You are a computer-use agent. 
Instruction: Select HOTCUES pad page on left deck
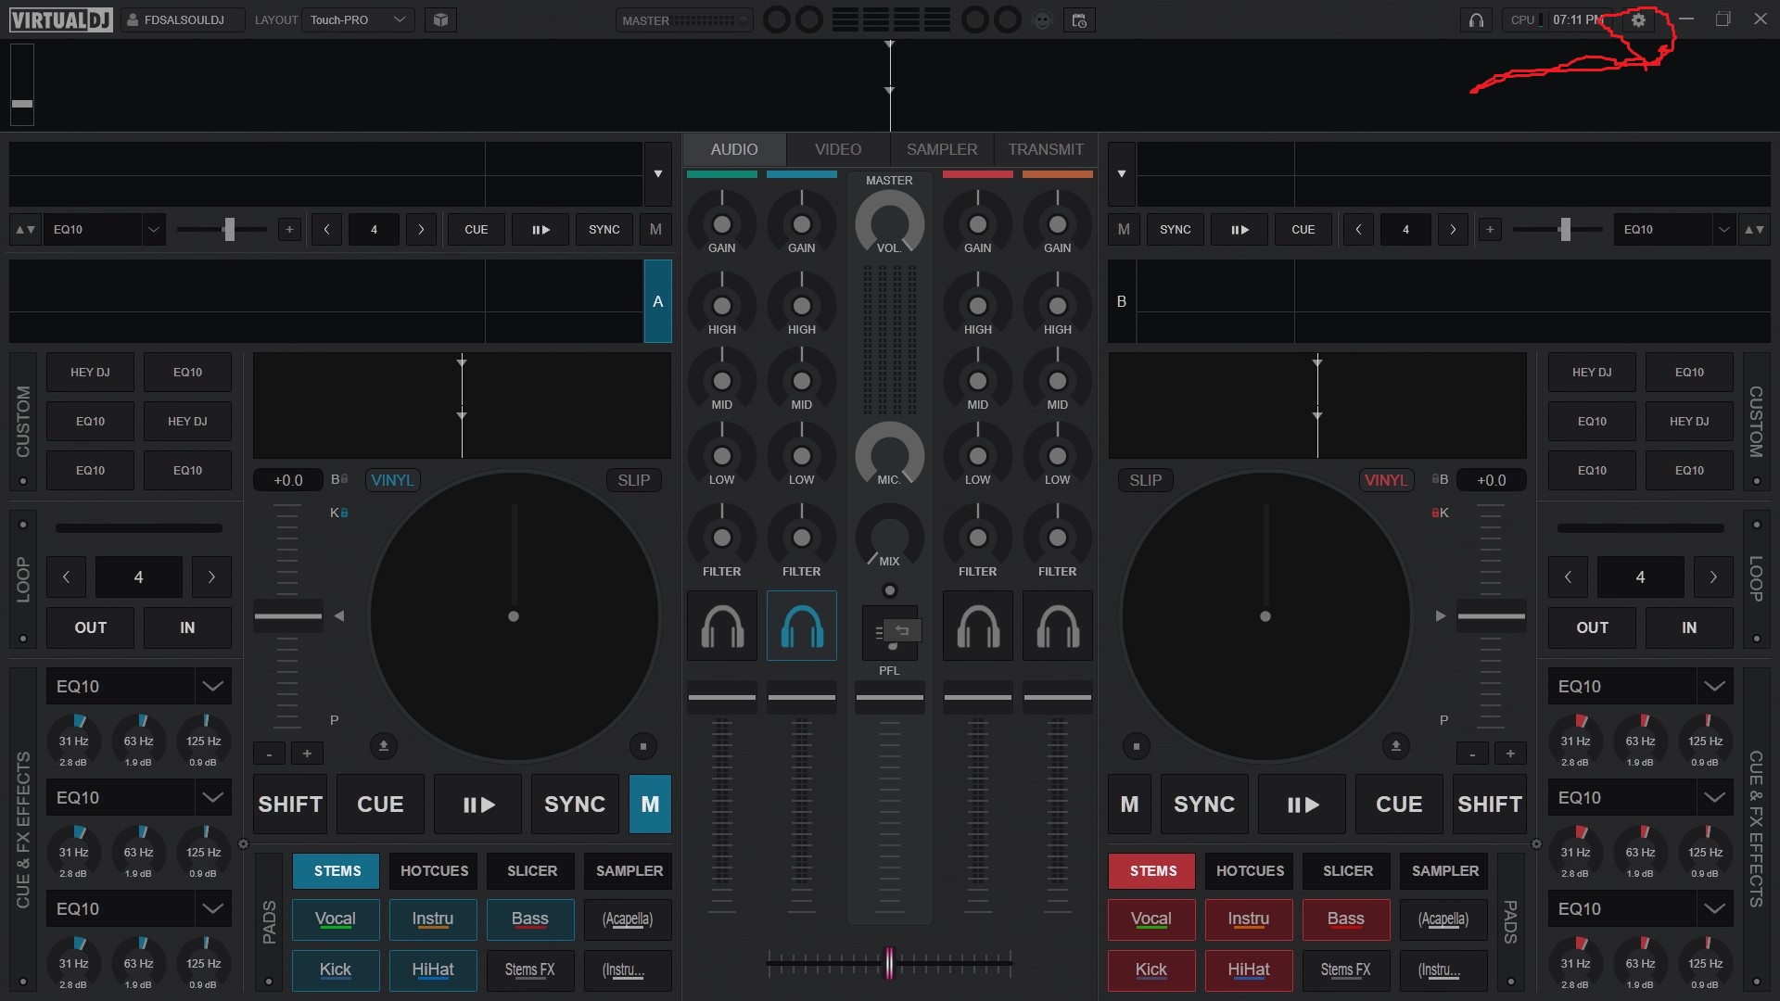[x=434, y=870]
